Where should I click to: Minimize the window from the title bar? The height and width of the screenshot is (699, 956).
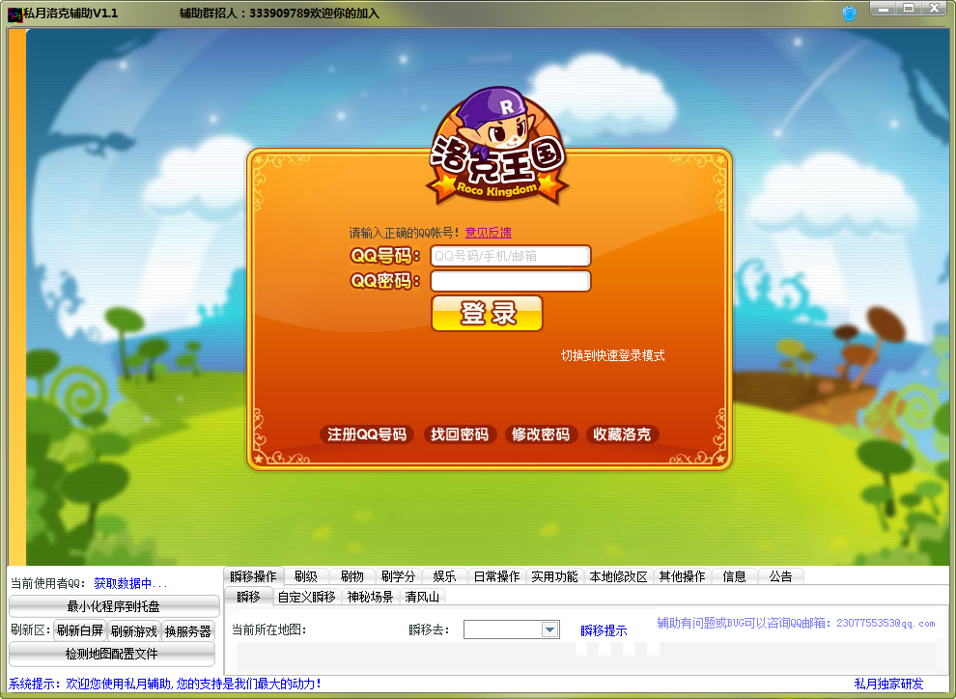point(883,9)
